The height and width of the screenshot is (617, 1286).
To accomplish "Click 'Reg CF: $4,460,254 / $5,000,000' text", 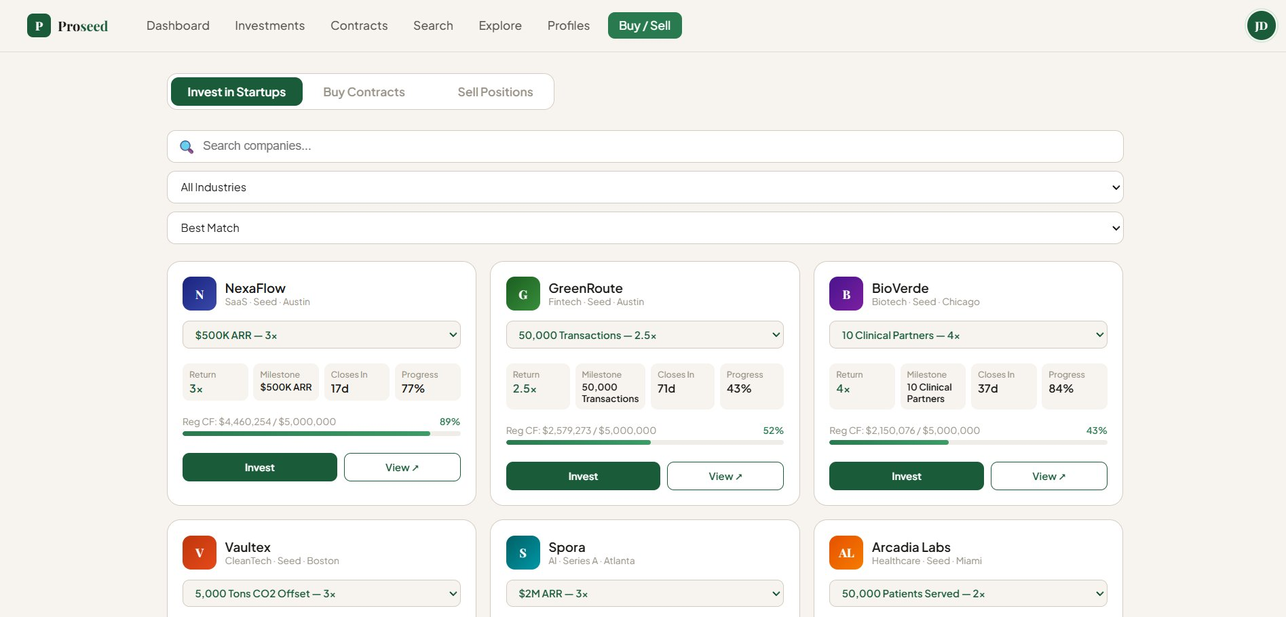I will pos(259,422).
